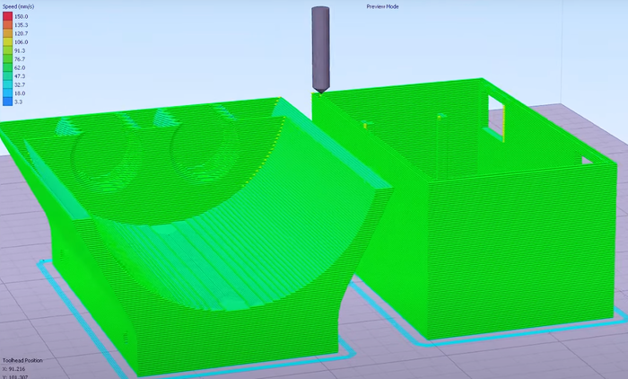Select the 62.0 speed legend color

(x=6, y=67)
